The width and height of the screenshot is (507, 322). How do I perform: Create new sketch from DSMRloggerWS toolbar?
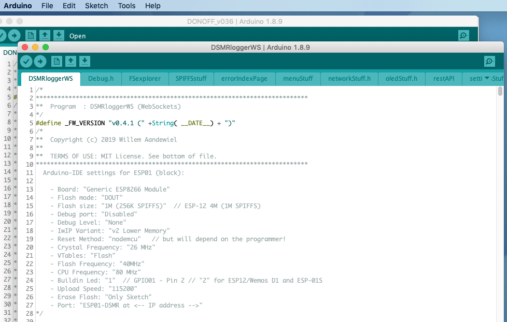click(x=57, y=62)
